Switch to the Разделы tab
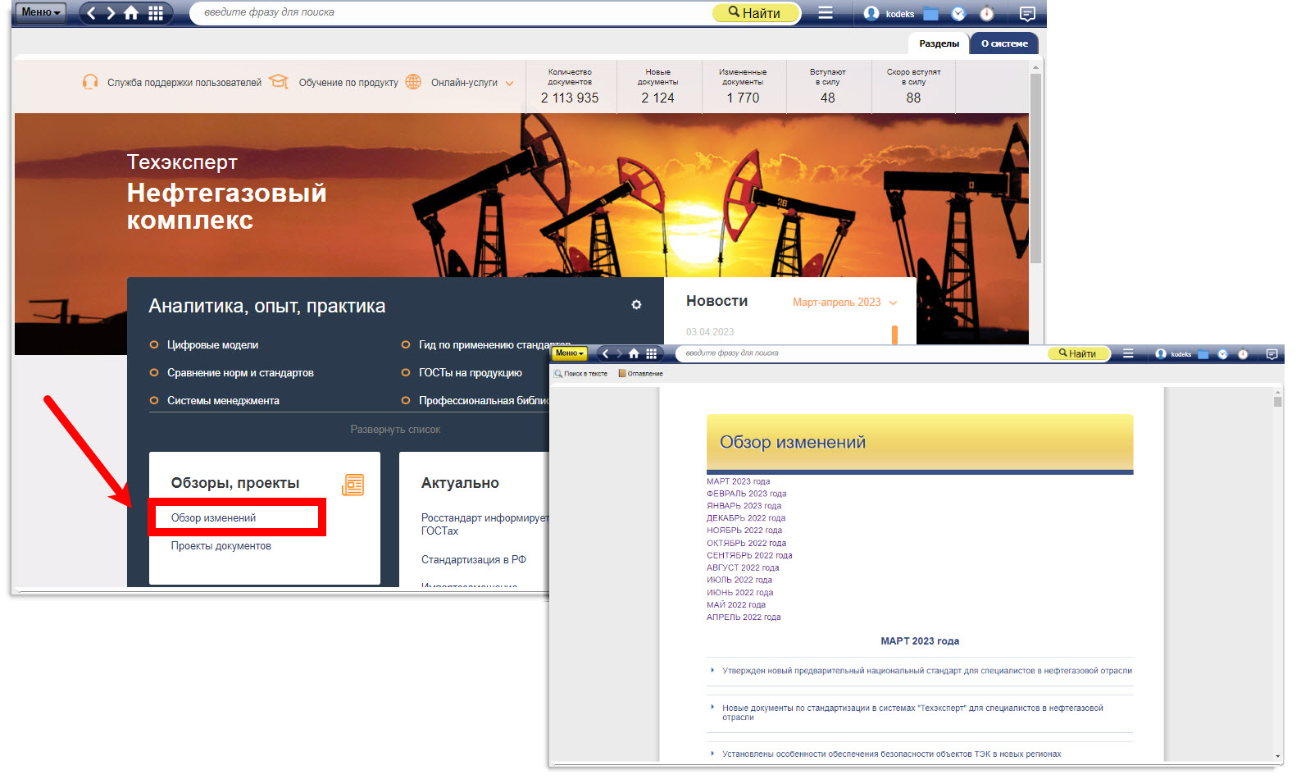Screen dimensions: 1301x779 point(939,43)
